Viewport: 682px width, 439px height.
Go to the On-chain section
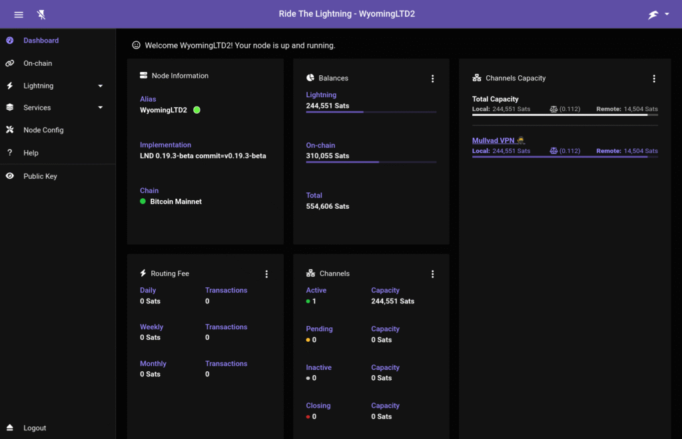click(37, 63)
